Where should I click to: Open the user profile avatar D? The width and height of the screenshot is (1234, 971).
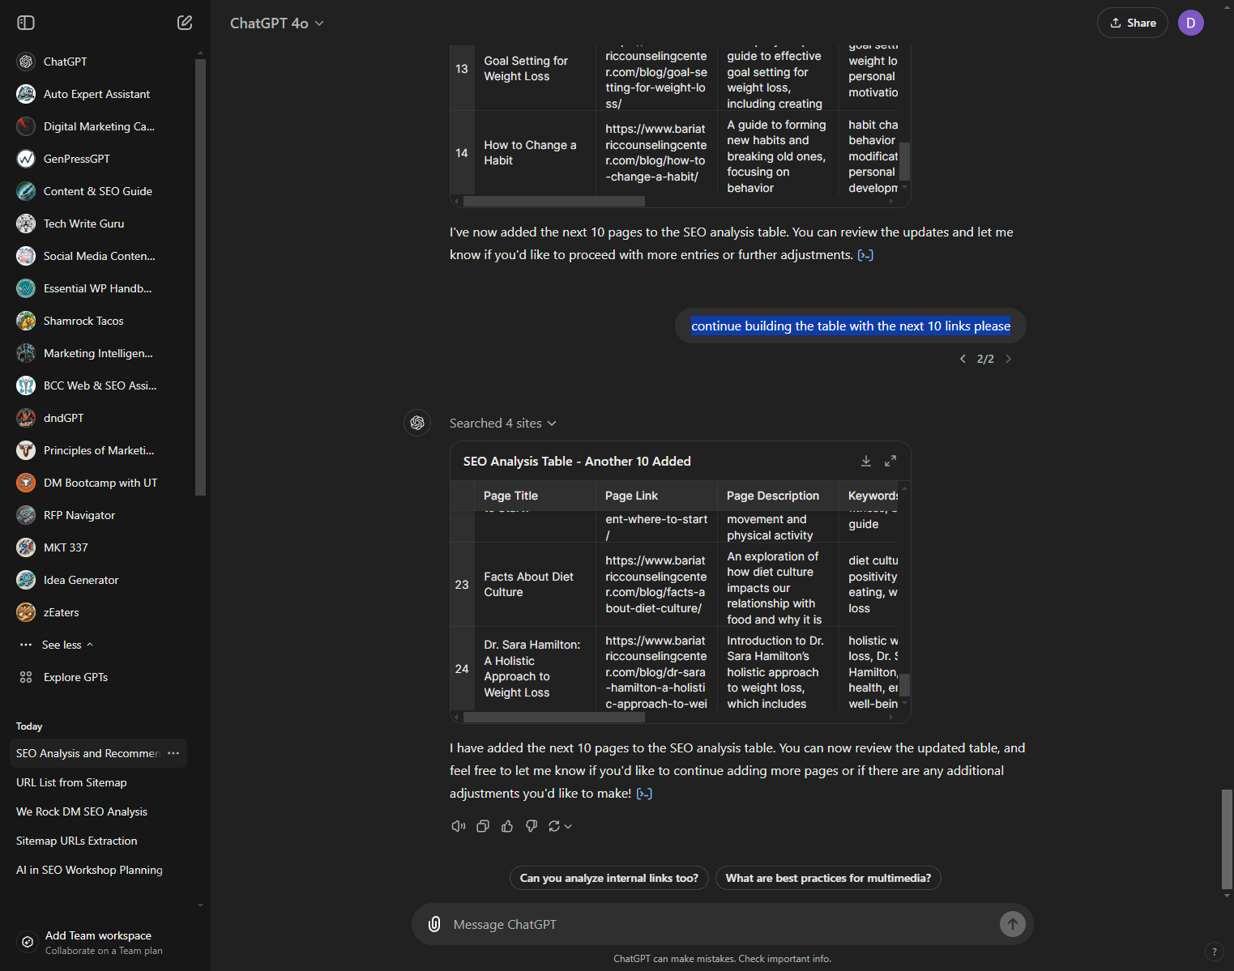pyautogui.click(x=1191, y=23)
